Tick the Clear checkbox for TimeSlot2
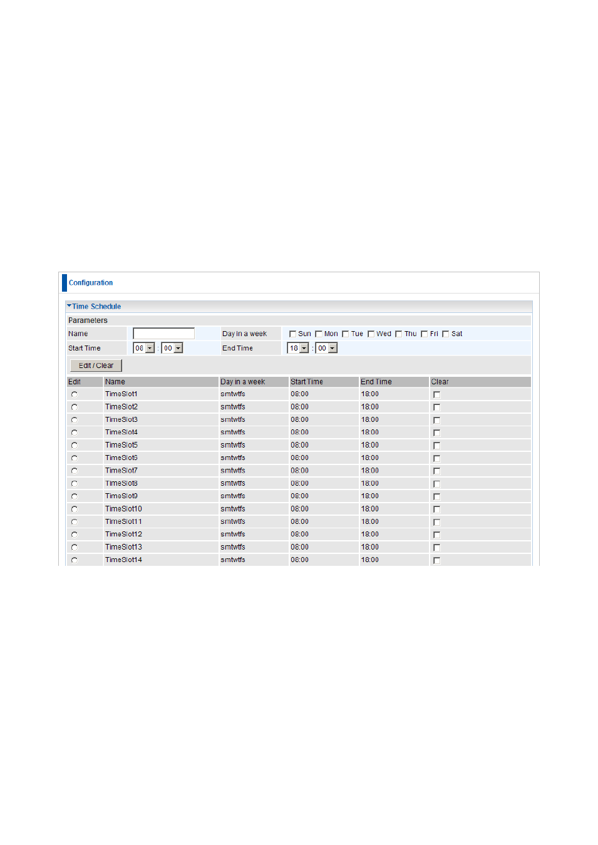Viewport: 598px width, 845px height. pyautogui.click(x=436, y=407)
